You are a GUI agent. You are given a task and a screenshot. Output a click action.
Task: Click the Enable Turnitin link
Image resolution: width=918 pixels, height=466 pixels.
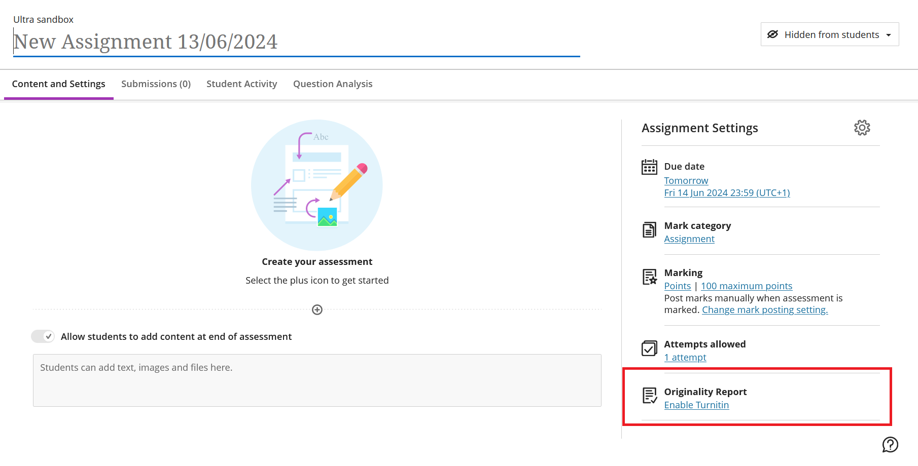coord(696,405)
